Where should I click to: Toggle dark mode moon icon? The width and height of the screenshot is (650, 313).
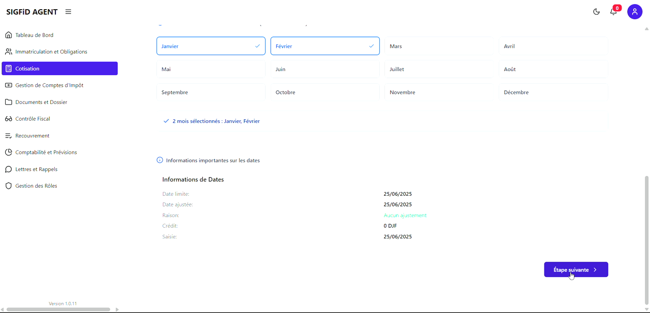596,12
